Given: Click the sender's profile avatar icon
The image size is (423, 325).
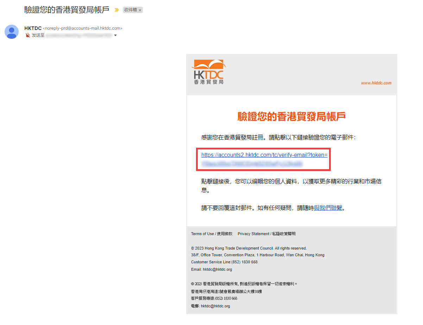Looking at the screenshot, I should click(x=12, y=32).
